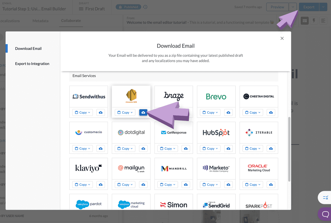Download the Marketo email zip
Image resolution: width=331 pixels, height=223 pixels.
click(x=228, y=184)
